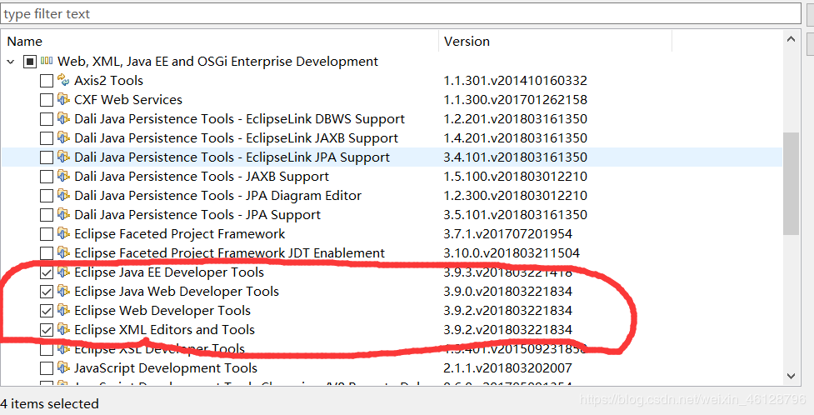Uncheck Eclipse Web Developer Tools checkbox
The height and width of the screenshot is (415, 814).
tap(47, 312)
